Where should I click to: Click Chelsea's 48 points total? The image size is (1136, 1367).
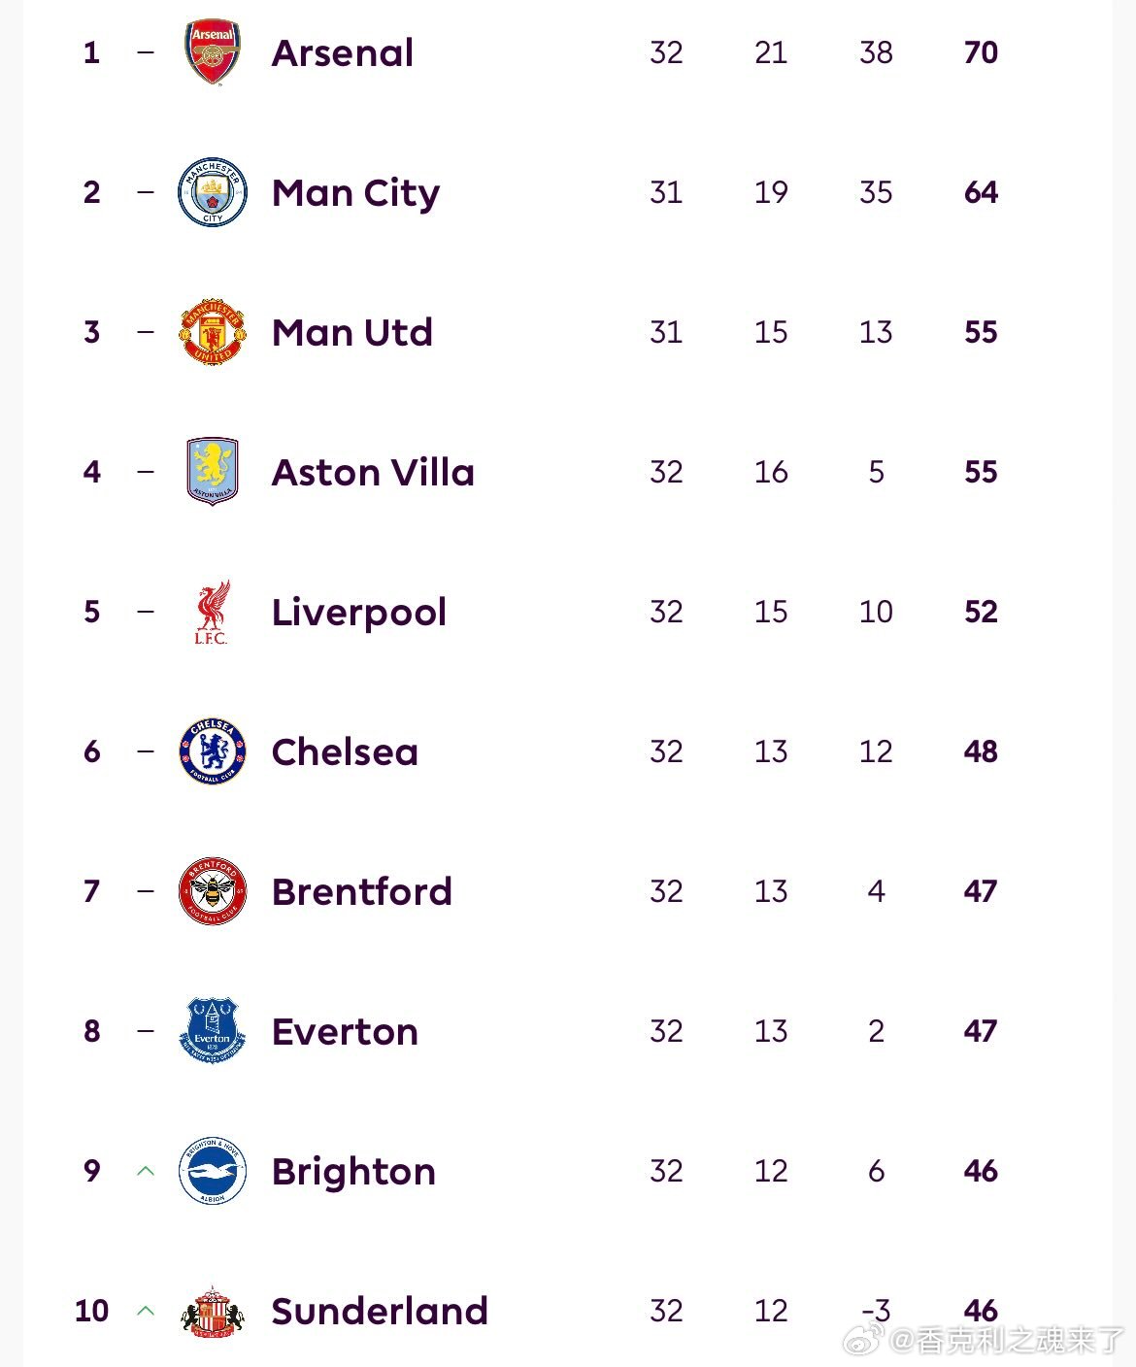pos(981,751)
